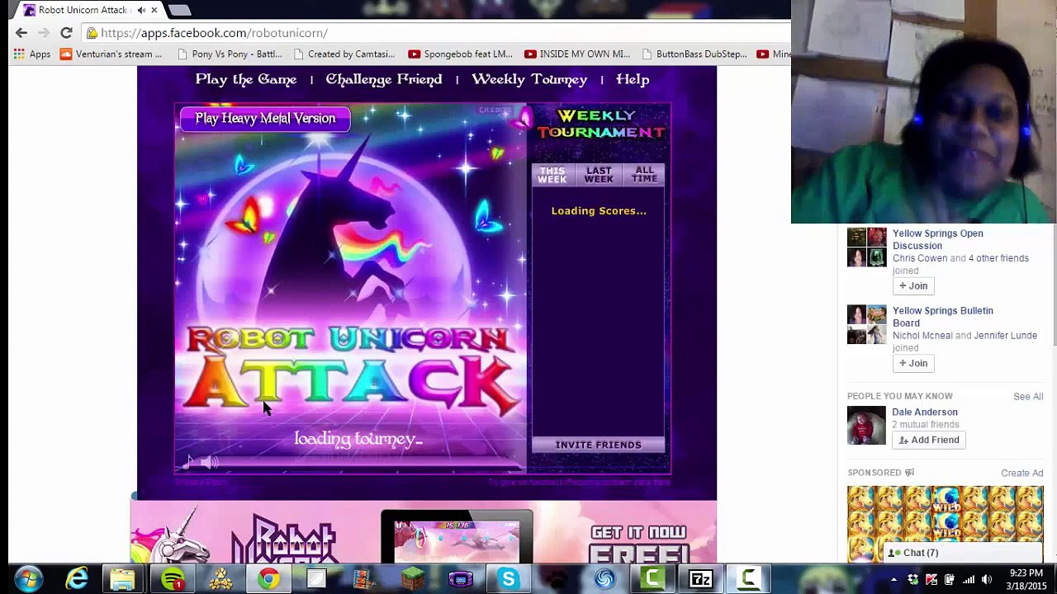Open 7-Zip from the taskbar
The height and width of the screenshot is (594, 1057).
700,579
